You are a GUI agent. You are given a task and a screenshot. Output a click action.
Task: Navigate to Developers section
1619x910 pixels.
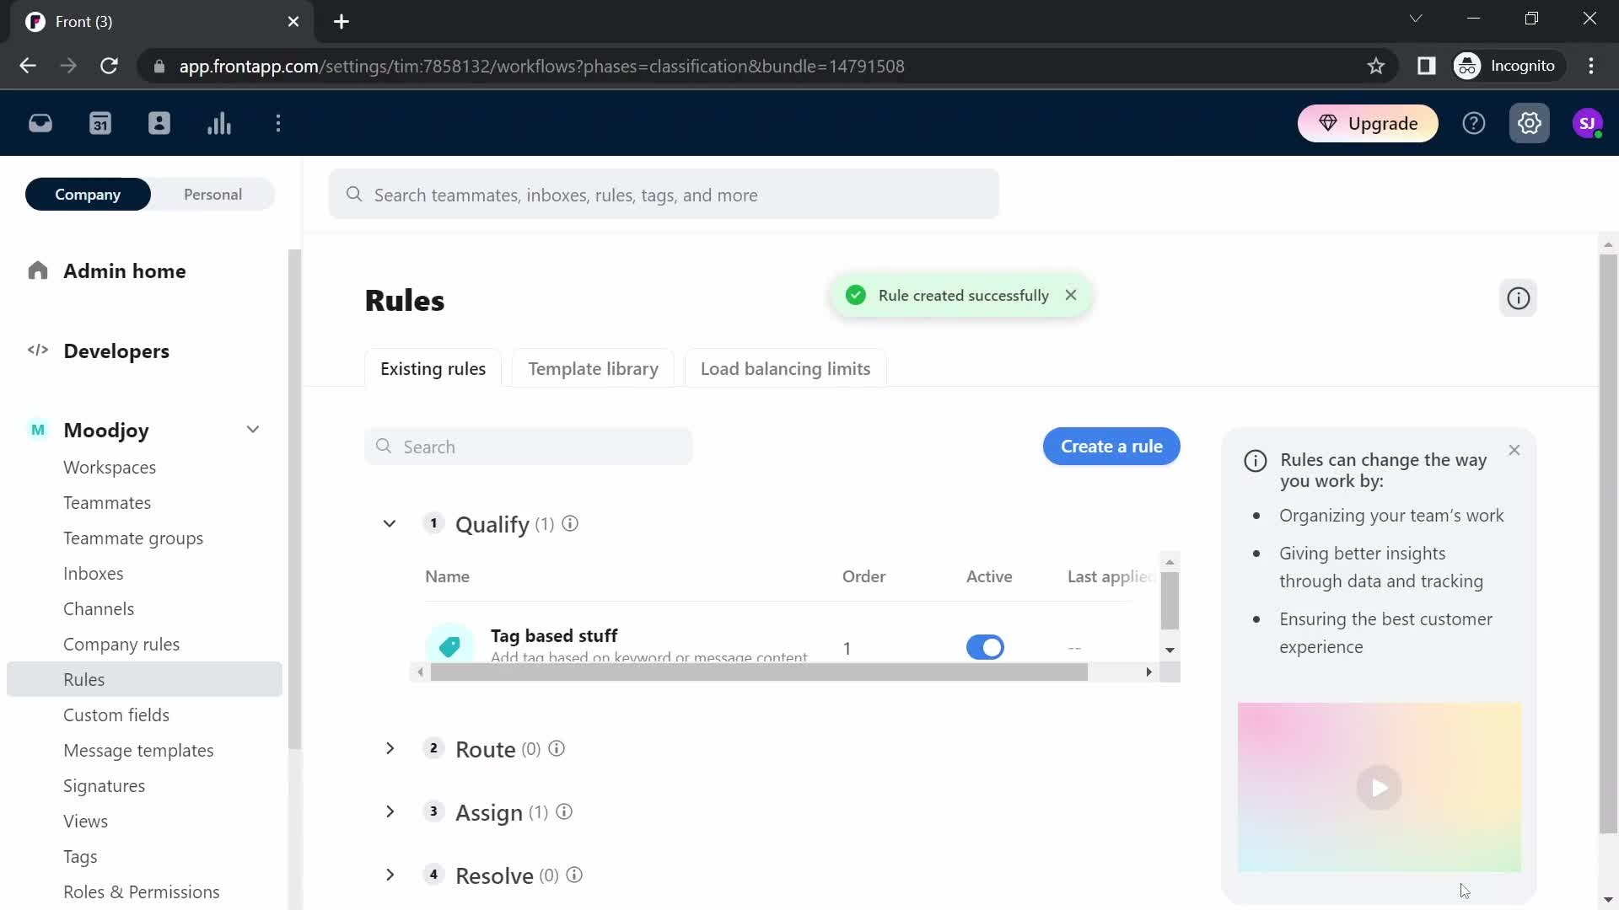116,351
